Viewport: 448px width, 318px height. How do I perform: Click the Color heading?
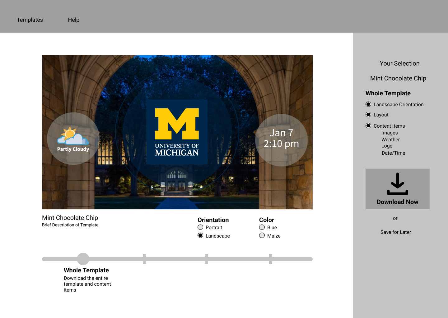click(267, 220)
